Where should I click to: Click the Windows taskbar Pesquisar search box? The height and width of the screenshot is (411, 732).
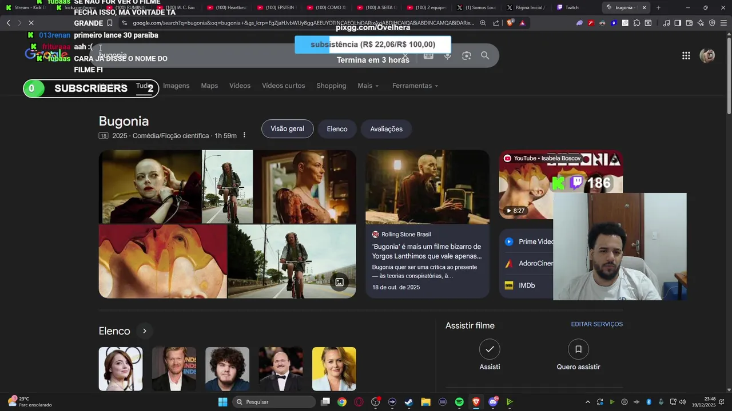coord(274,402)
